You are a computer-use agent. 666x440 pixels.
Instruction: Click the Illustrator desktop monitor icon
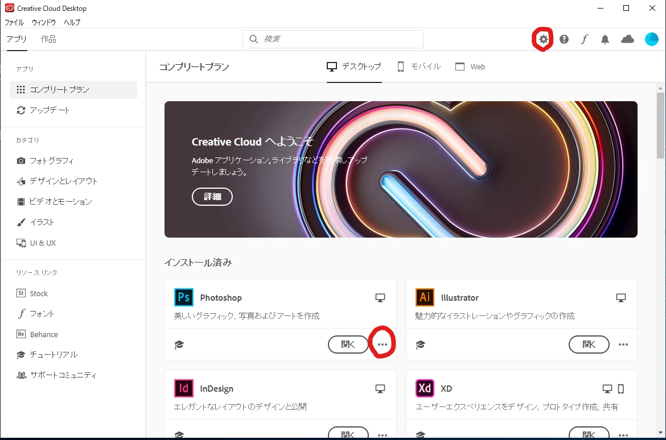tap(621, 298)
